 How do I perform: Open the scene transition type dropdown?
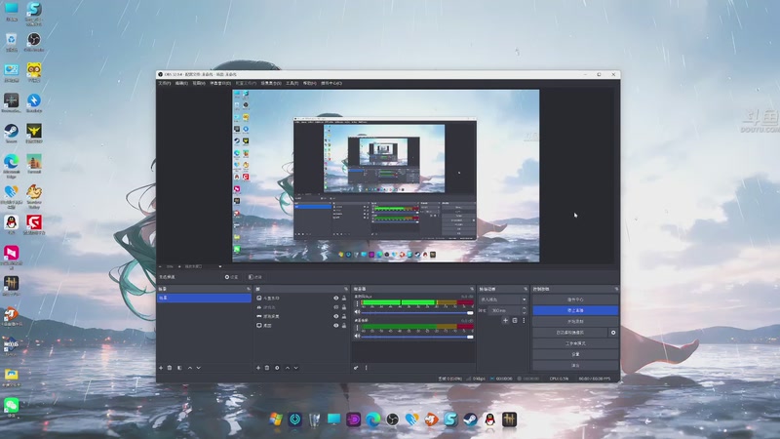click(503, 299)
